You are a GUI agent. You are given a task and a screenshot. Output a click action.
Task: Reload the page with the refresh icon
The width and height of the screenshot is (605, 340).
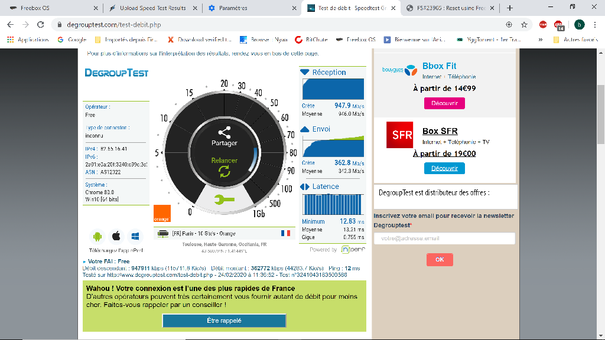pos(41,25)
